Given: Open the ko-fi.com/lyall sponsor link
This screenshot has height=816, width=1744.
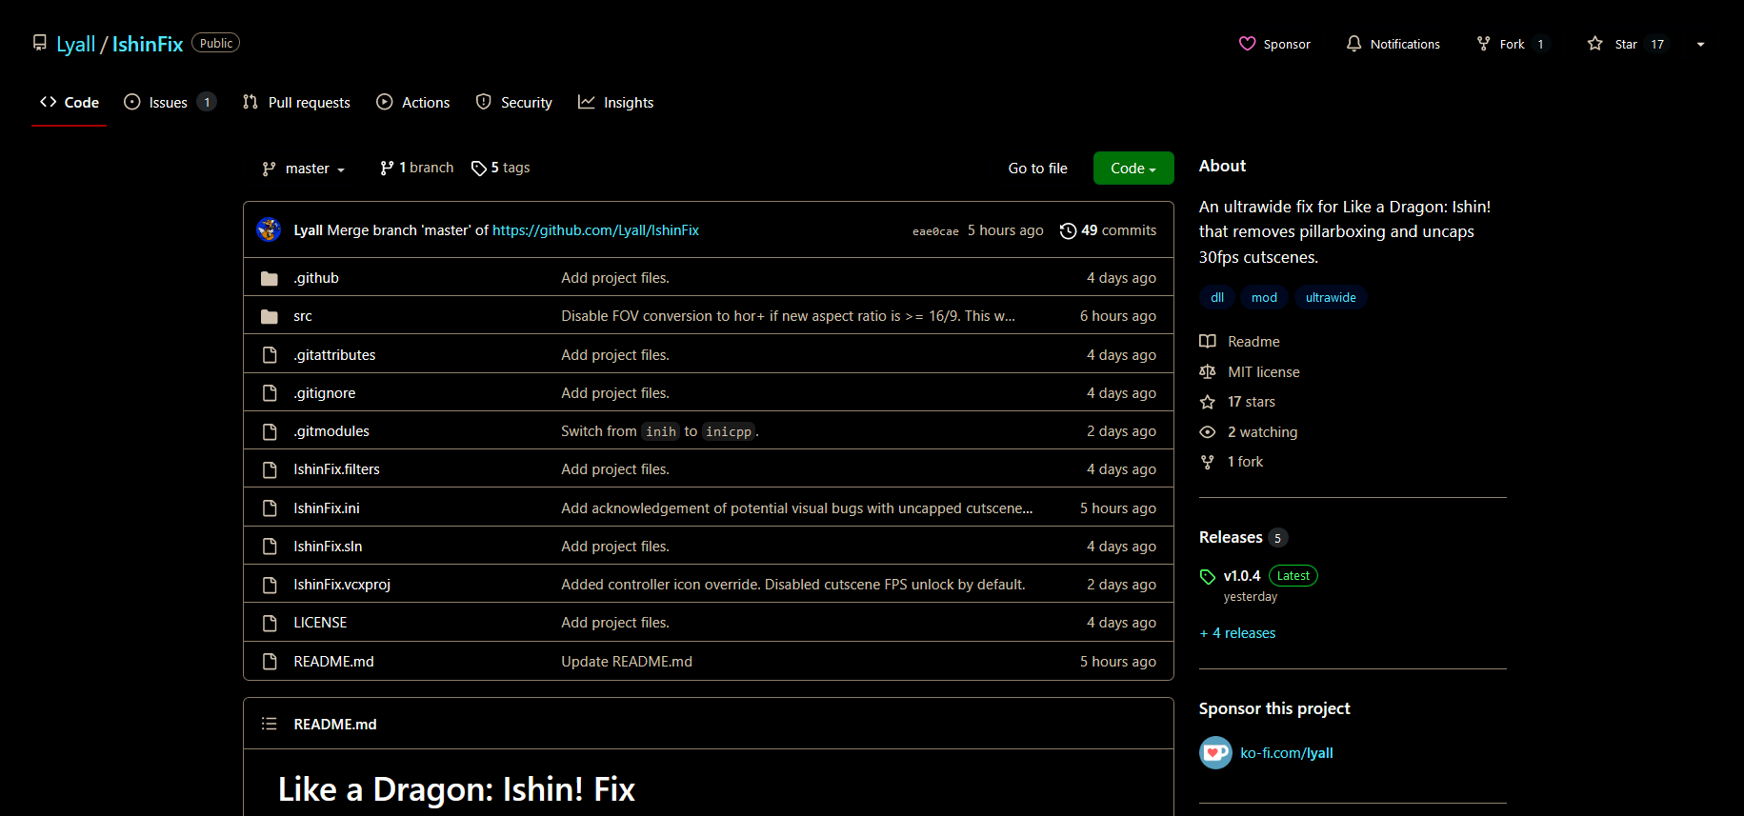Looking at the screenshot, I should (x=1286, y=753).
